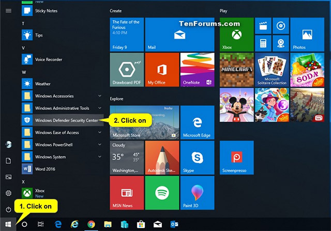Screen dimensions: 331x231
Task: Open Pictures from the Start sidebar
Action: click(x=8, y=177)
